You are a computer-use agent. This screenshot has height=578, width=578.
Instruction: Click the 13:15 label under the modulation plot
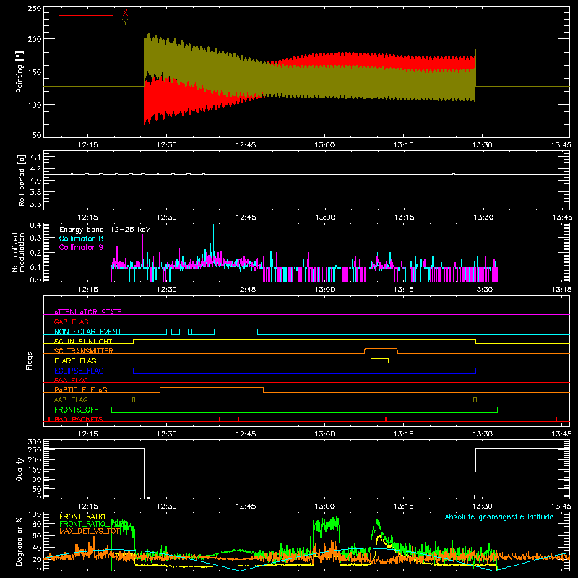click(404, 290)
